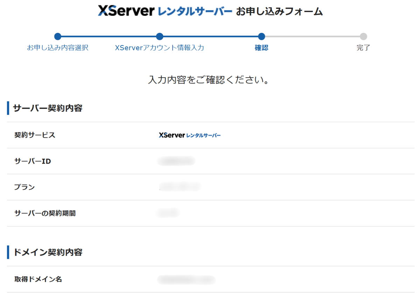Open the XServerアカウント情報入力 step
The image size is (420, 297).
[x=160, y=48]
